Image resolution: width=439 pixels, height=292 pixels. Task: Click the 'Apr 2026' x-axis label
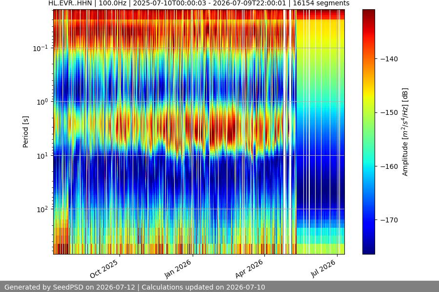click(x=249, y=269)
